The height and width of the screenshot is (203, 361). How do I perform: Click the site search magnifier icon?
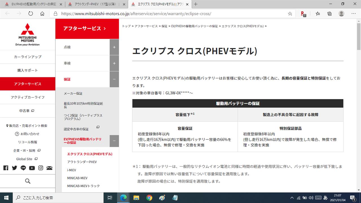point(28,181)
